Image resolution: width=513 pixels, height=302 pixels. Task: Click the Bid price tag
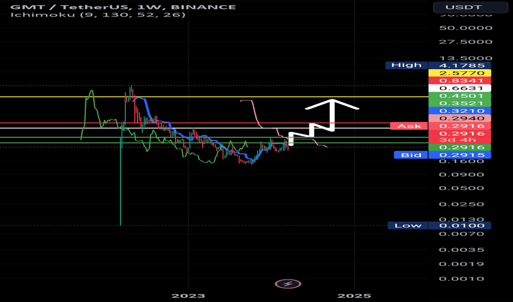tap(411, 155)
